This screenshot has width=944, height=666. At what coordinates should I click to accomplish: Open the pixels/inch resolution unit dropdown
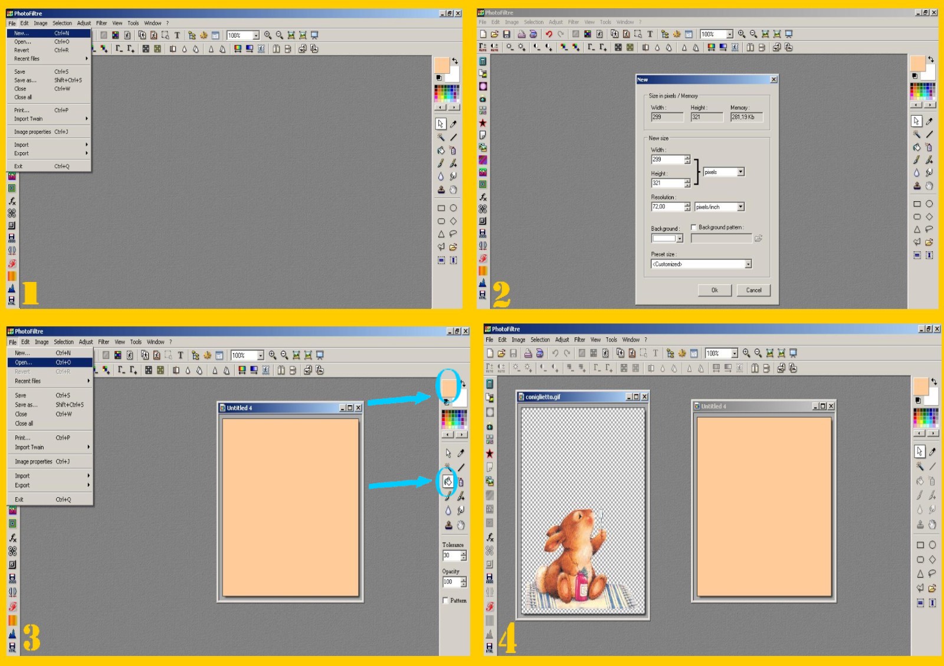click(x=740, y=207)
